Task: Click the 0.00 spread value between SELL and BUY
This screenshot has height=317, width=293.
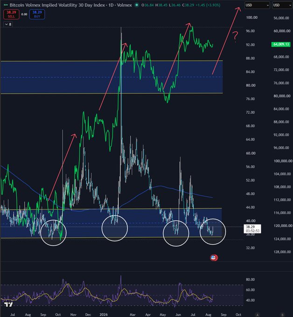Action: tap(24, 14)
